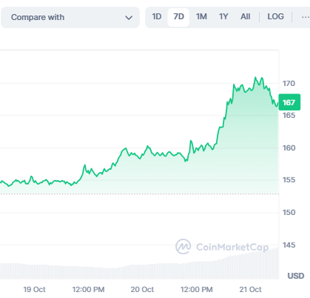Show the All time range
Viewport: 310px width, 298px height.
[x=246, y=17]
